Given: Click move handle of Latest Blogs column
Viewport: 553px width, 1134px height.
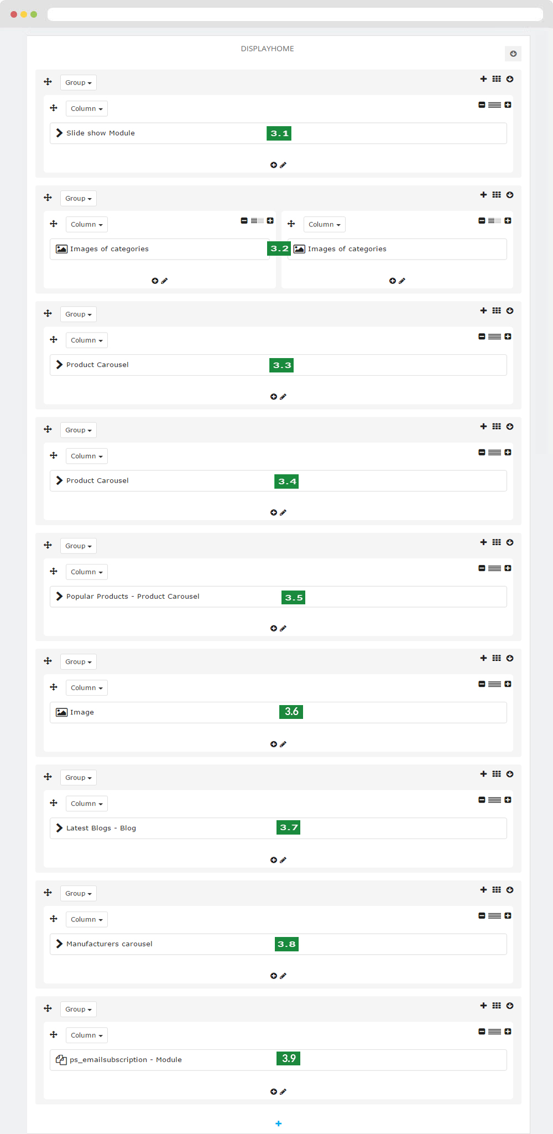Looking at the screenshot, I should (54, 803).
